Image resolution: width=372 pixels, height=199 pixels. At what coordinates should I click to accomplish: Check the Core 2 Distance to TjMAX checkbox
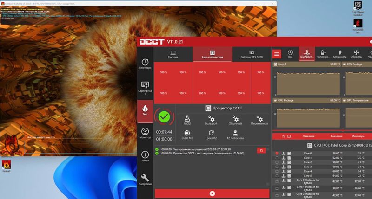[x=277, y=195]
